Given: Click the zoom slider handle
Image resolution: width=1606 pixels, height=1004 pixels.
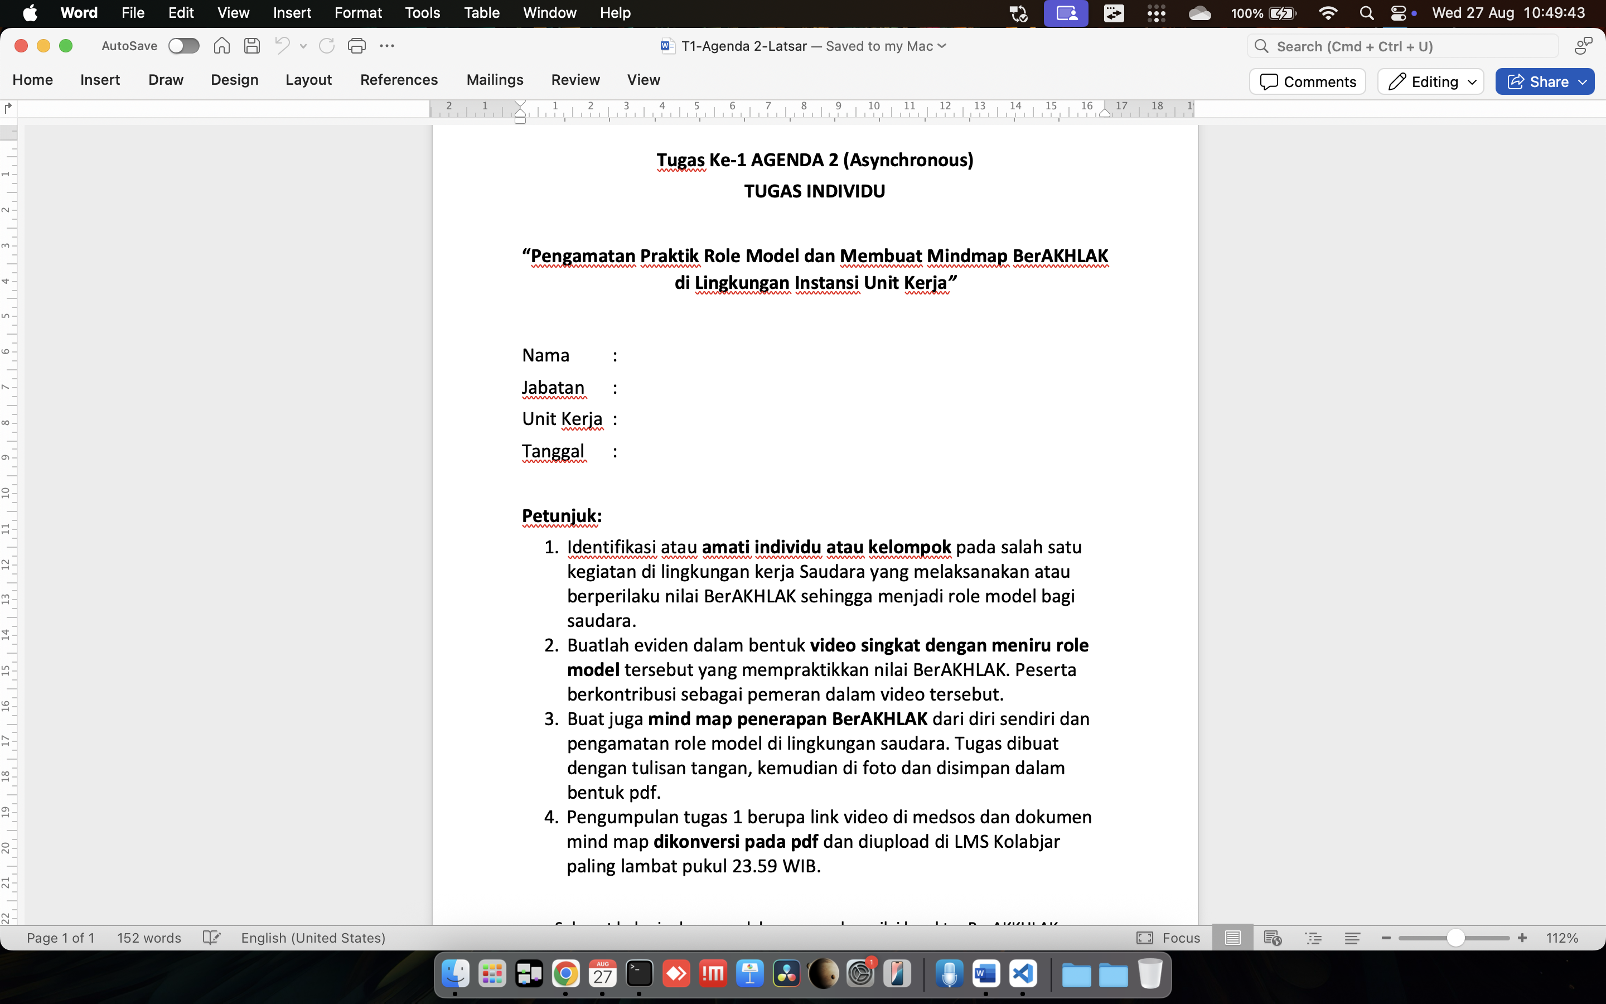Looking at the screenshot, I should [x=1455, y=938].
